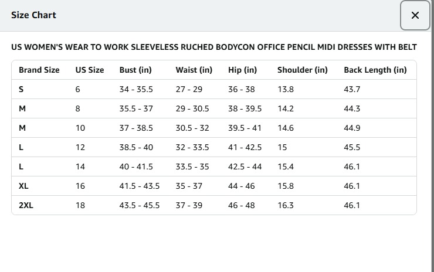Click the Waist (in) column header
This screenshot has width=434, height=272.
point(194,70)
